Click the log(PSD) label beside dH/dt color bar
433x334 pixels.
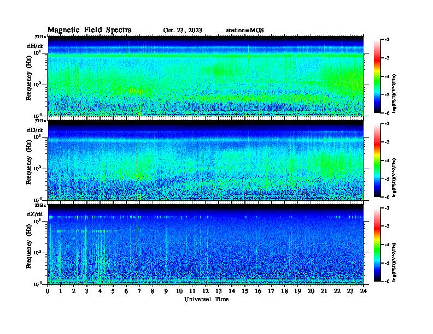[394, 93]
